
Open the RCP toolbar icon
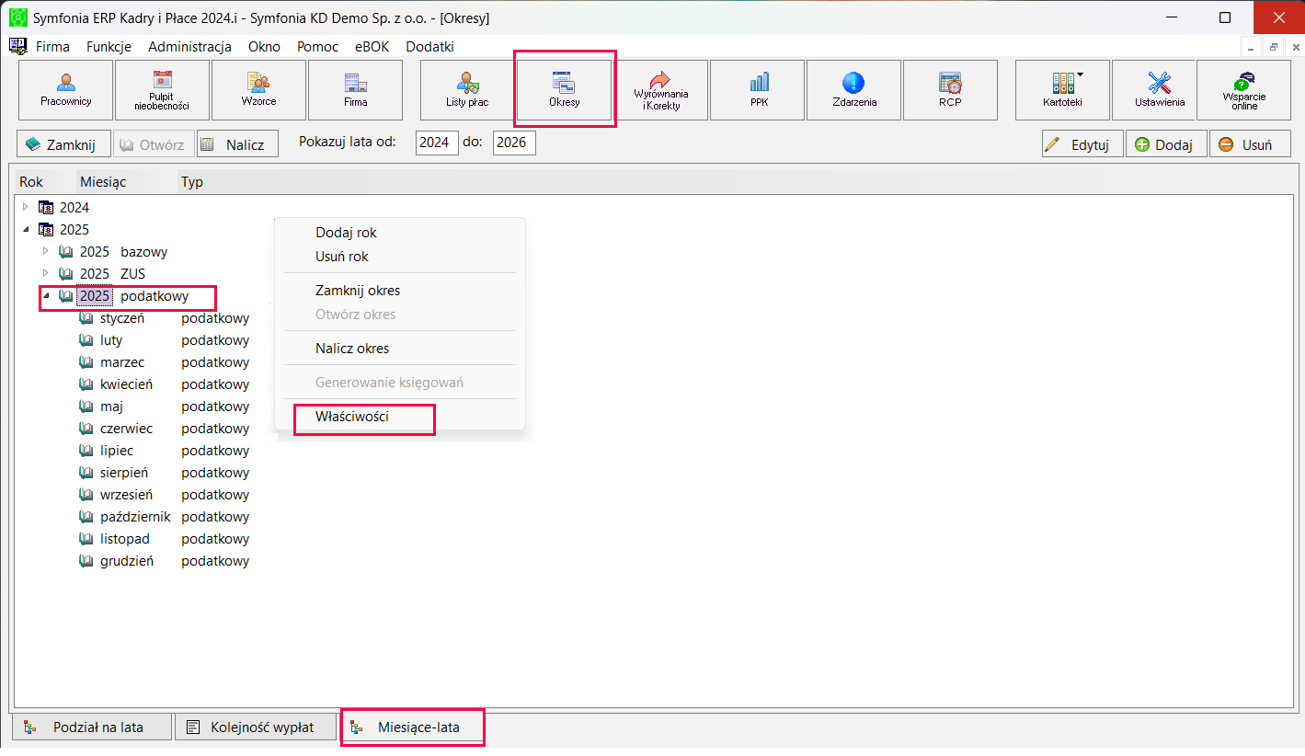[950, 90]
